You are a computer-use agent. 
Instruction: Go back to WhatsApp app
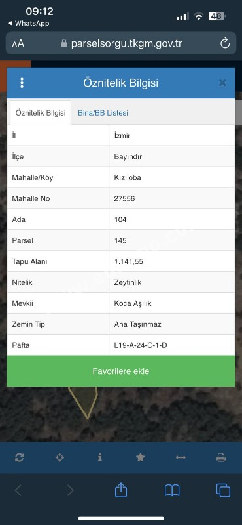(28, 23)
